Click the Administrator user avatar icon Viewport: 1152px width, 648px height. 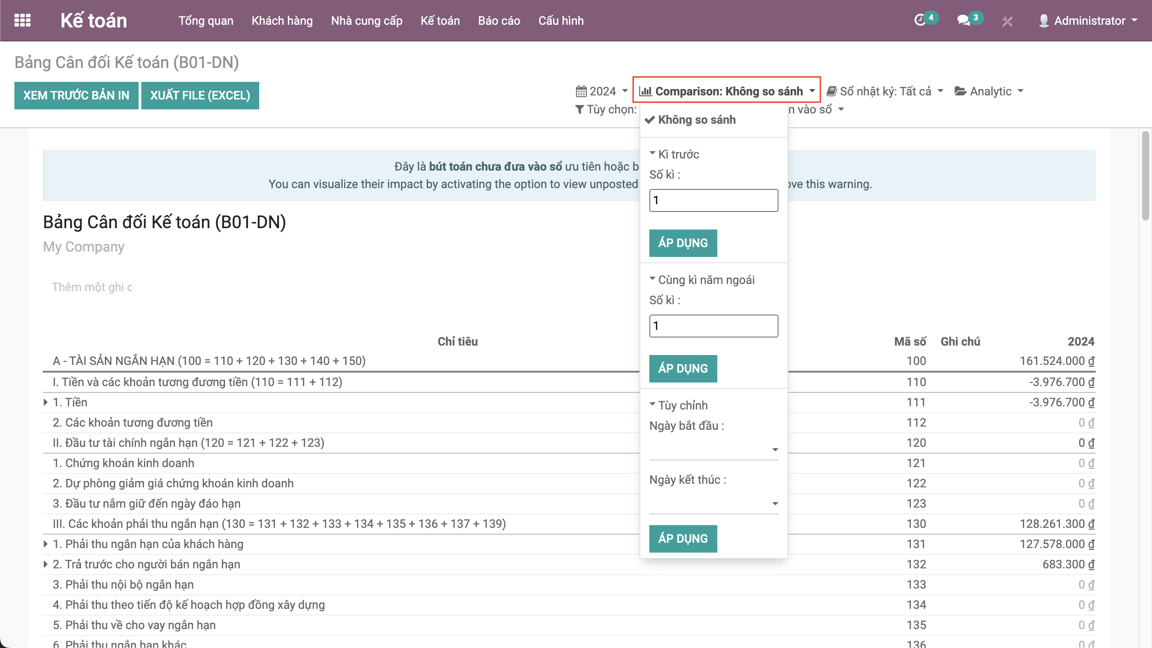click(1044, 21)
